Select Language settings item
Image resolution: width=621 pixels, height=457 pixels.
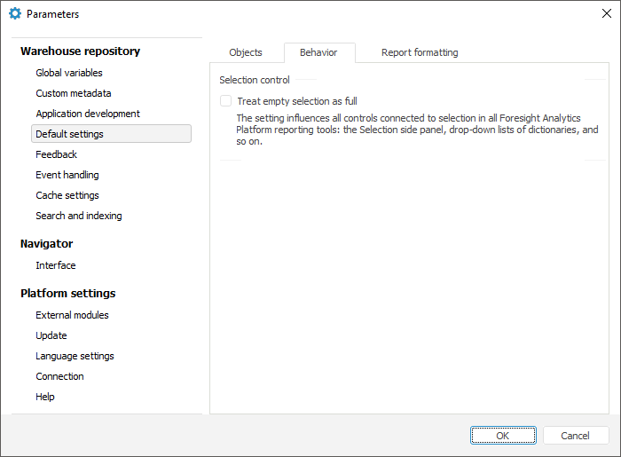pyautogui.click(x=75, y=356)
